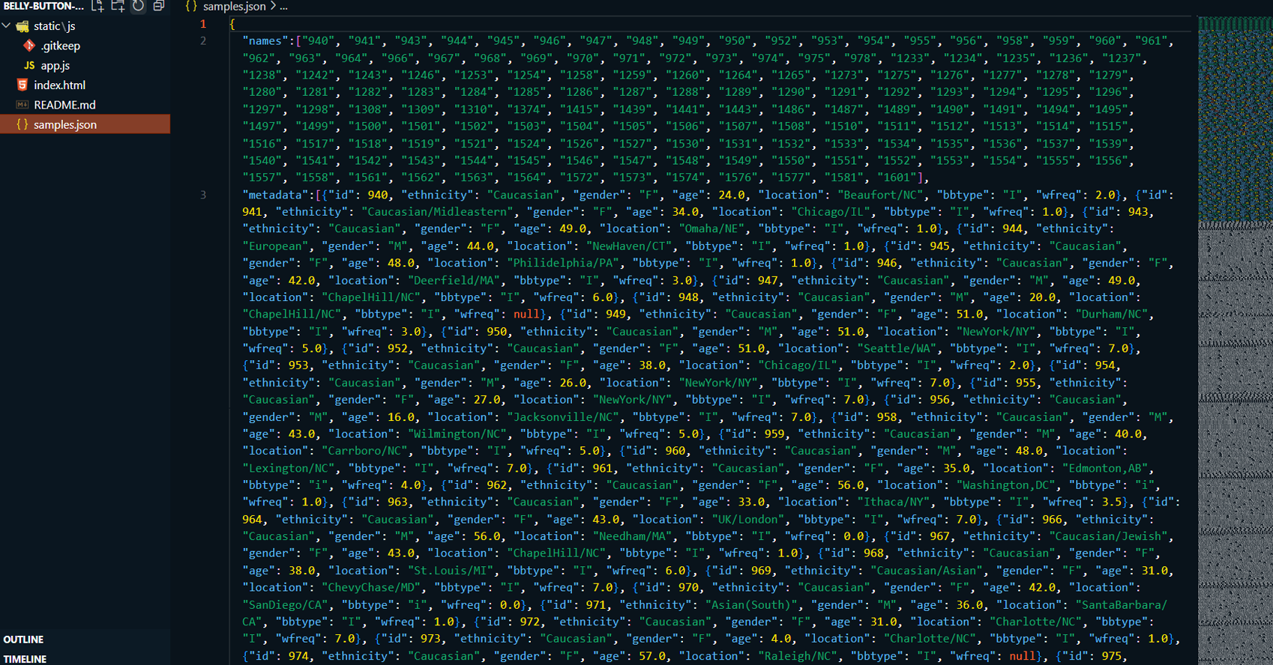
Task: Refresh the Explorer file tree
Action: pyautogui.click(x=139, y=6)
